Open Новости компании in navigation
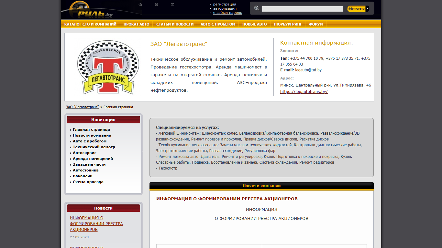 pos(92,135)
